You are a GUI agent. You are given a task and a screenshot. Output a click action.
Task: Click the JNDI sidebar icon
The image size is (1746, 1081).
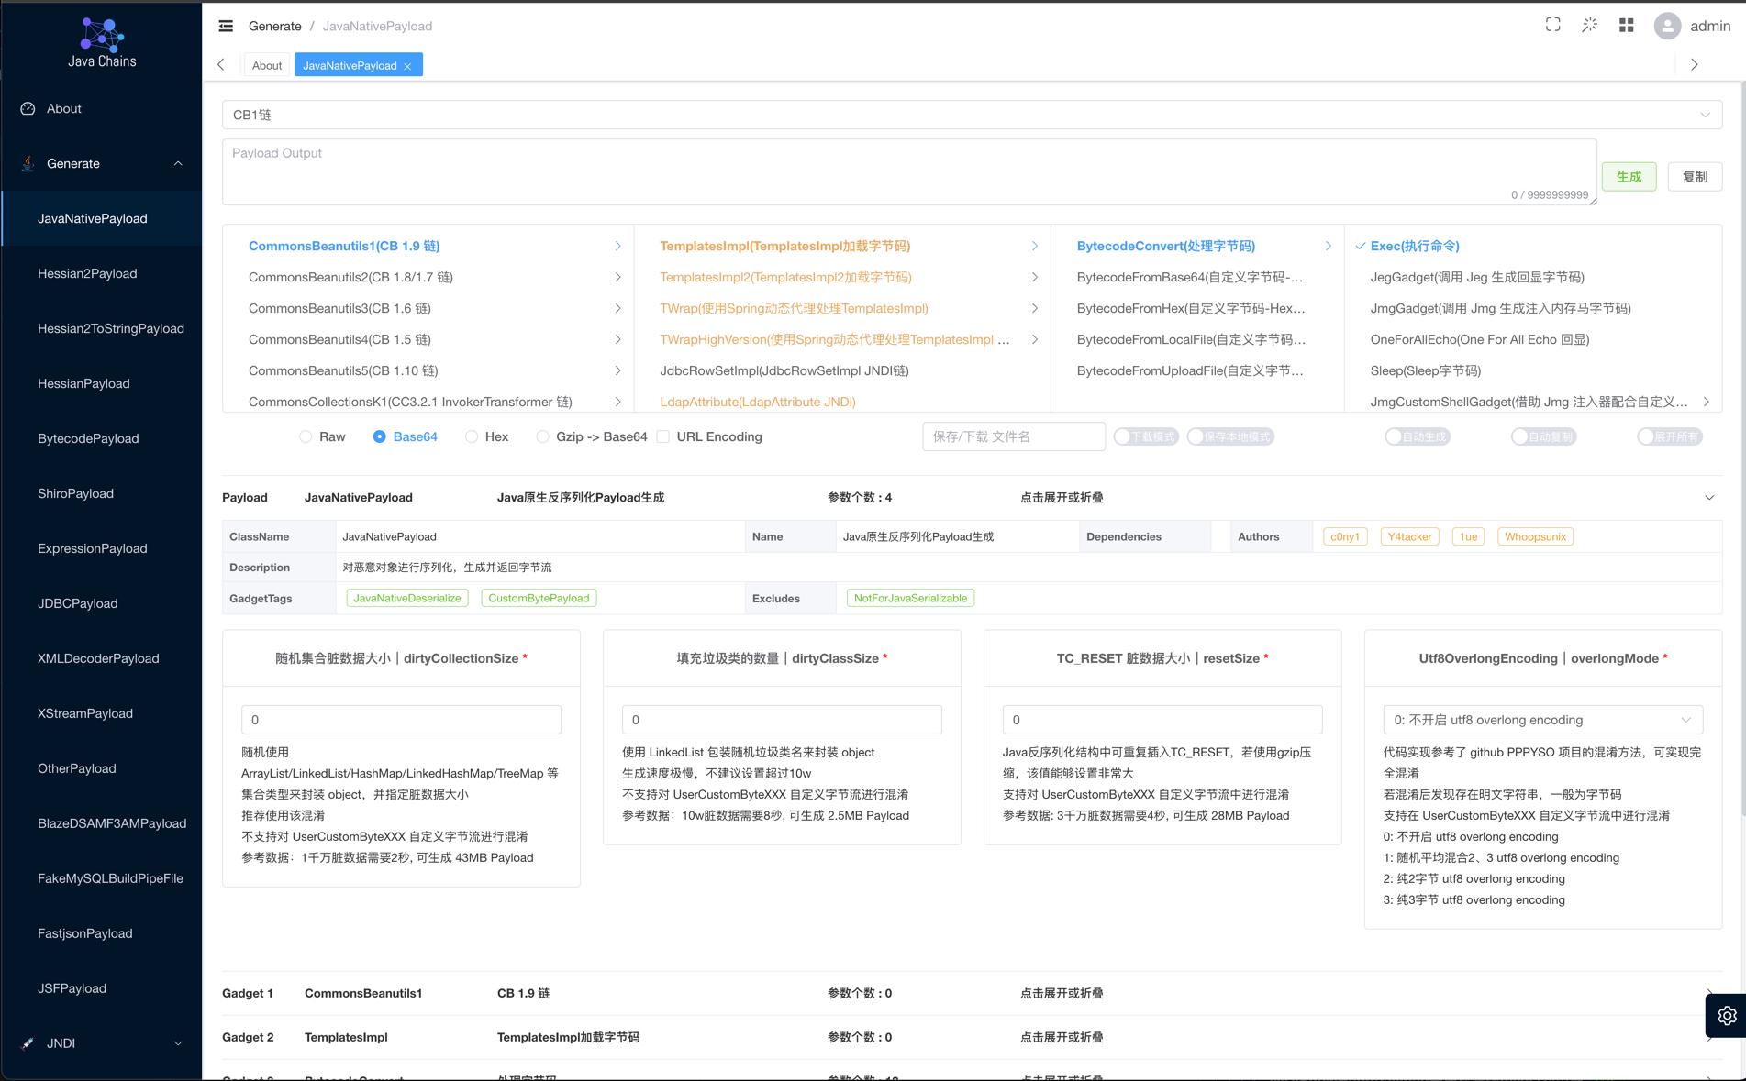click(28, 1043)
